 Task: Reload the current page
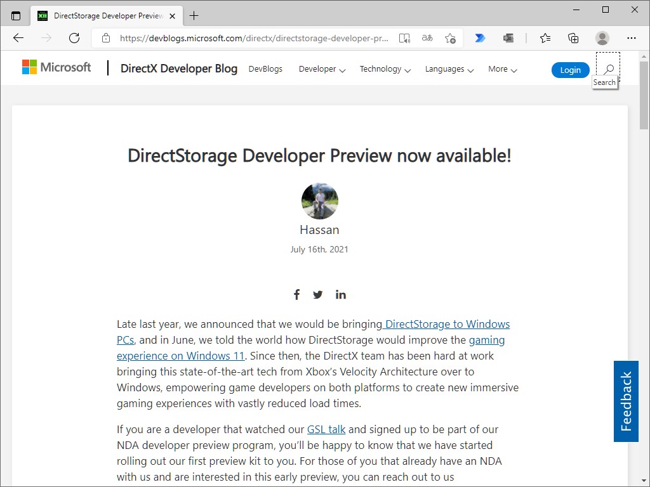pyautogui.click(x=74, y=37)
